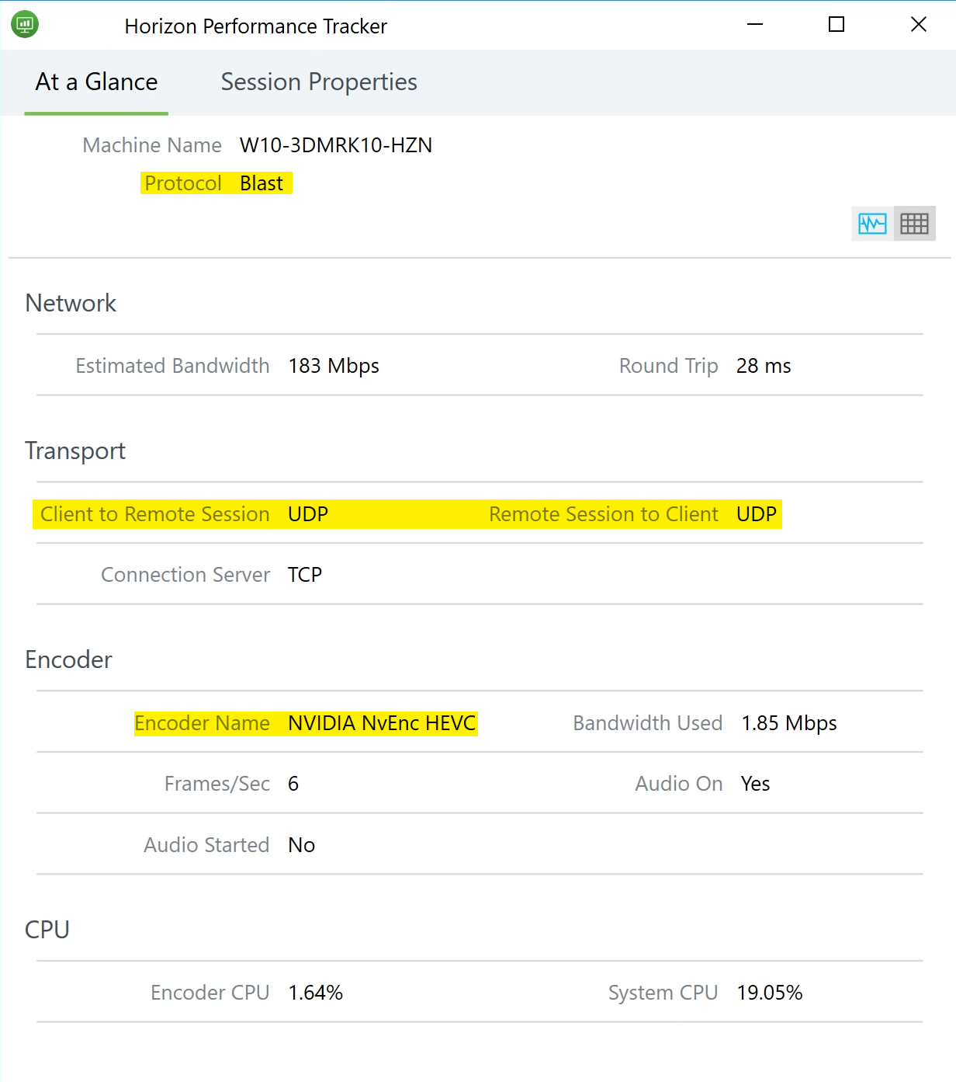Click the Connection Server TCP value
The image size is (956, 1082).
click(304, 575)
